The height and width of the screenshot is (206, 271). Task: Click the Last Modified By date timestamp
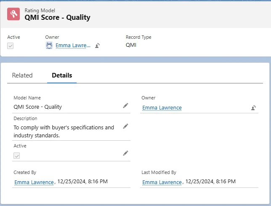point(210,182)
